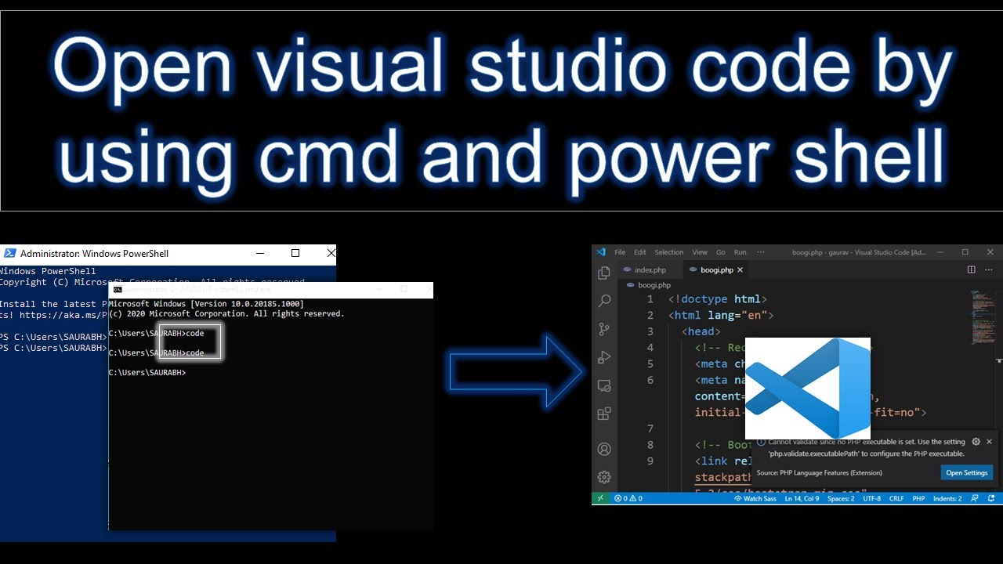Viewport: 1003px width, 564px height.
Task: Open the Edit menu in VS Code
Action: (640, 252)
